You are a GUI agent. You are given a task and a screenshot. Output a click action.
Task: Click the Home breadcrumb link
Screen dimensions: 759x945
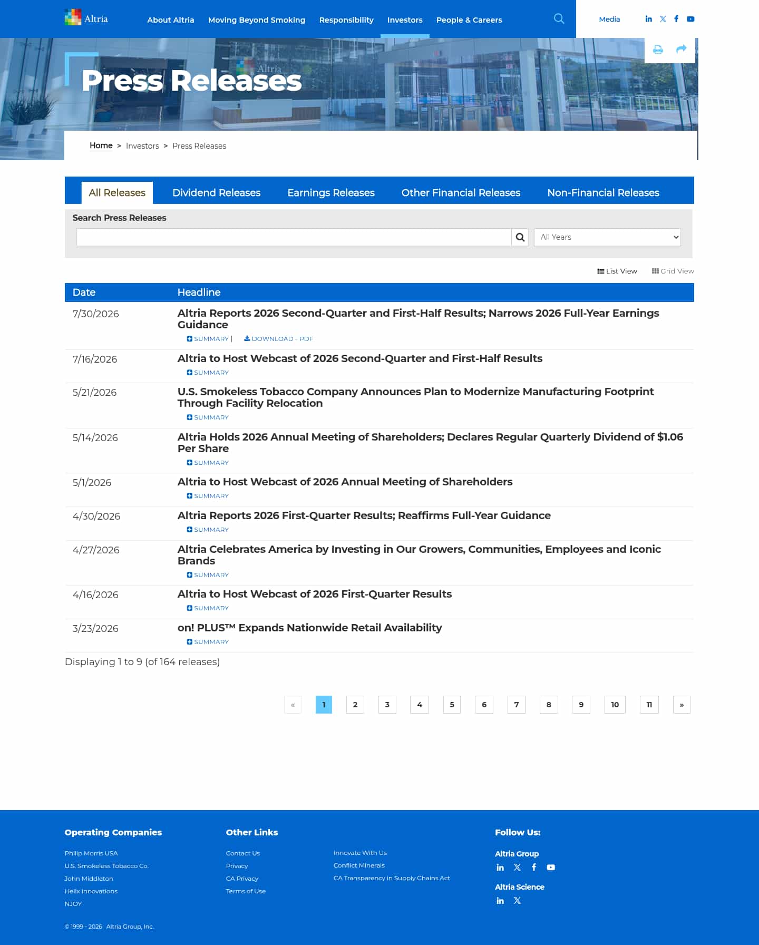pyautogui.click(x=101, y=145)
